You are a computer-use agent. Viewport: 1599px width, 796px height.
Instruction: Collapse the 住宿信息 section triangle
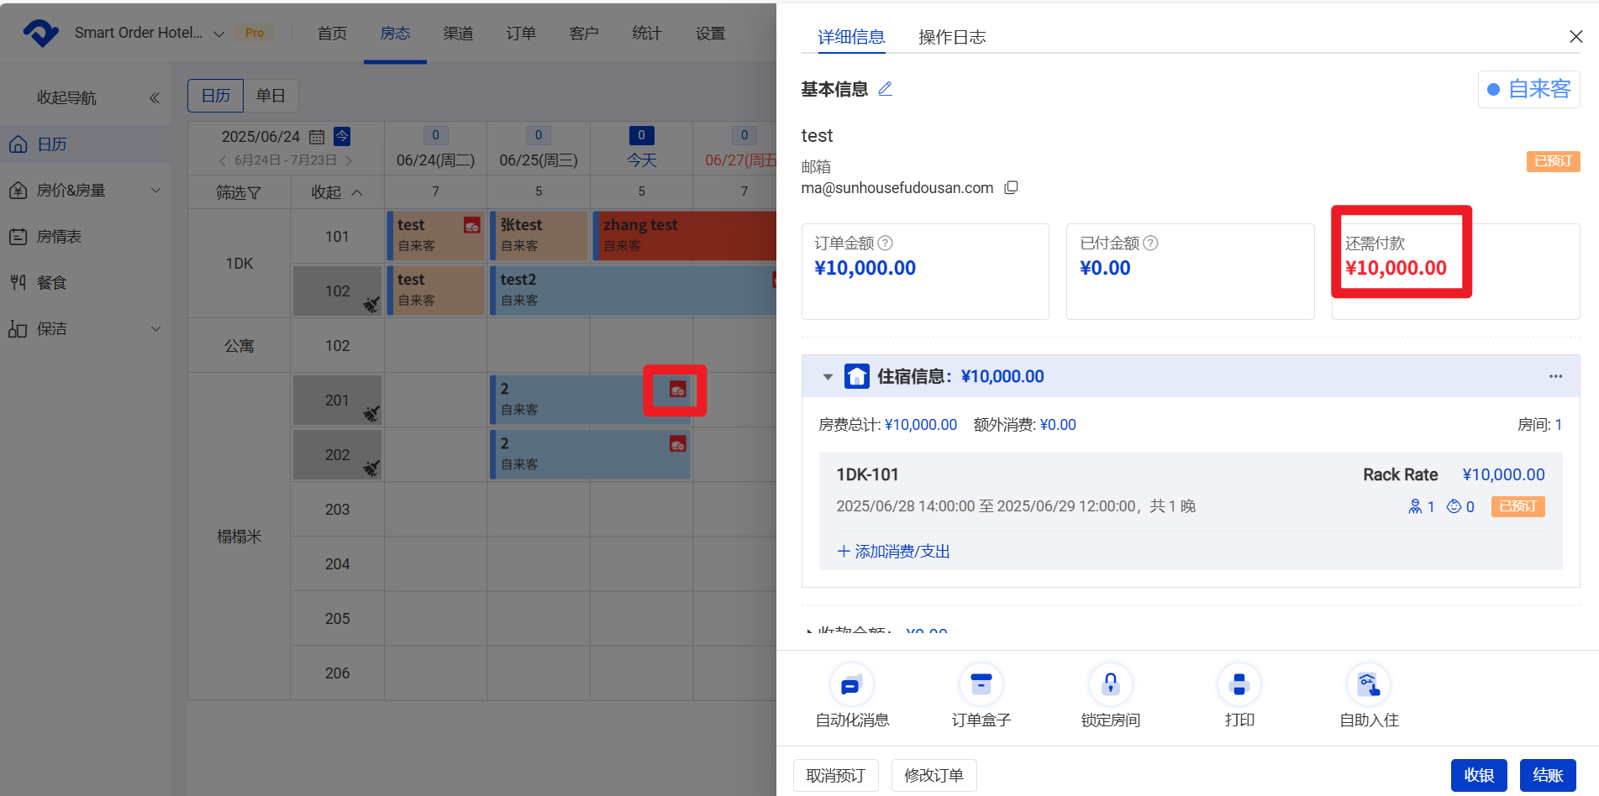pyautogui.click(x=828, y=377)
